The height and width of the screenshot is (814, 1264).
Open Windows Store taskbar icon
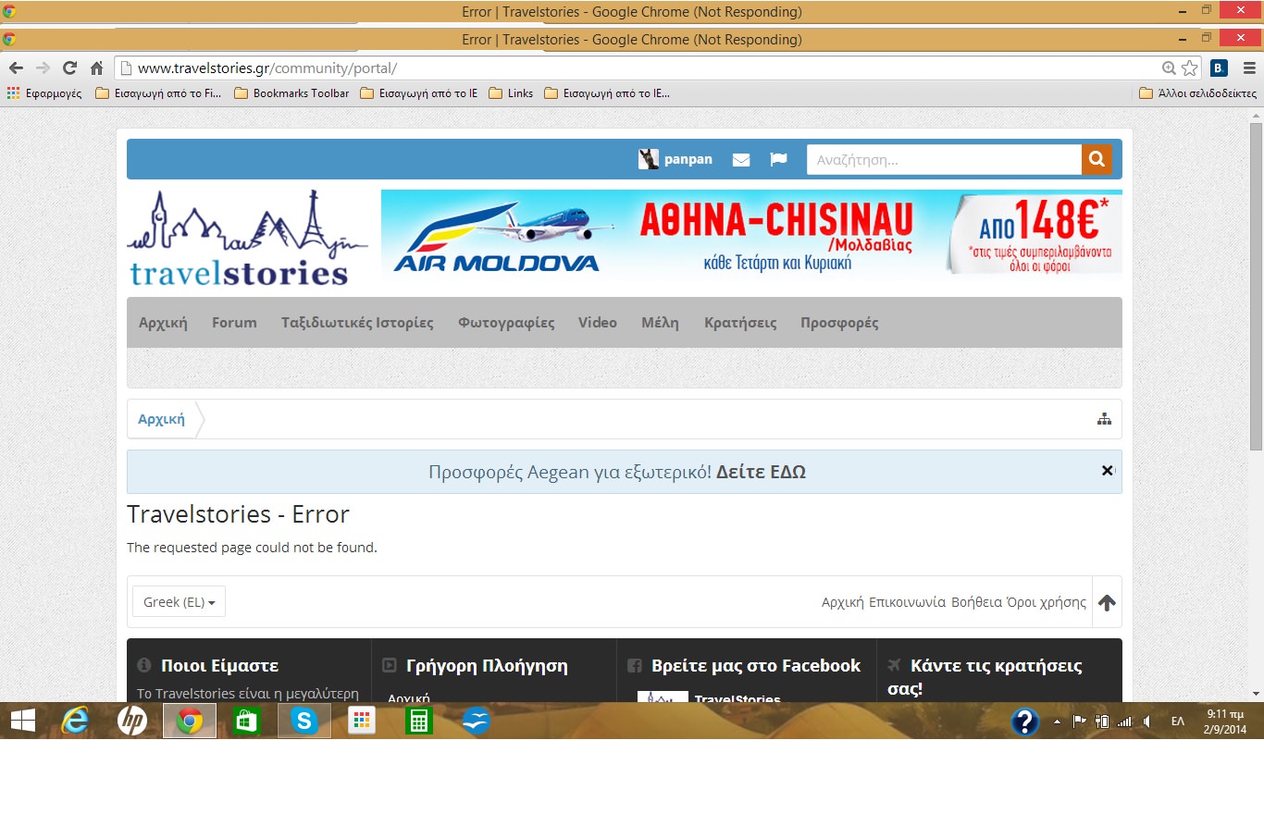(247, 721)
